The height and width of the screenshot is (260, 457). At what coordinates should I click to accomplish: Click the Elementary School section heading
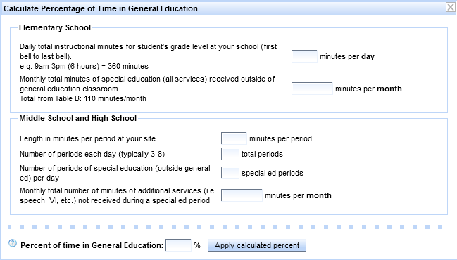point(55,27)
